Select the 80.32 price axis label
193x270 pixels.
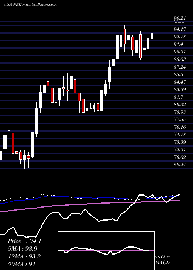click(180, 105)
